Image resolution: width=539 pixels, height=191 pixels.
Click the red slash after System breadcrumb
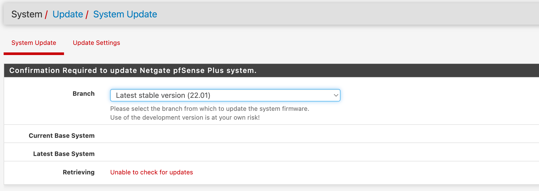coord(46,14)
